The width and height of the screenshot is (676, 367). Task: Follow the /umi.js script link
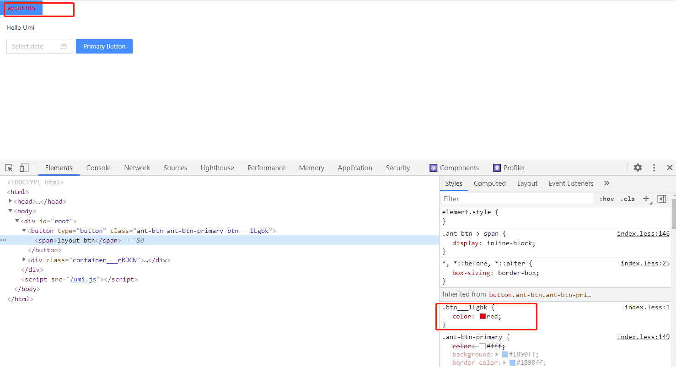click(x=83, y=279)
